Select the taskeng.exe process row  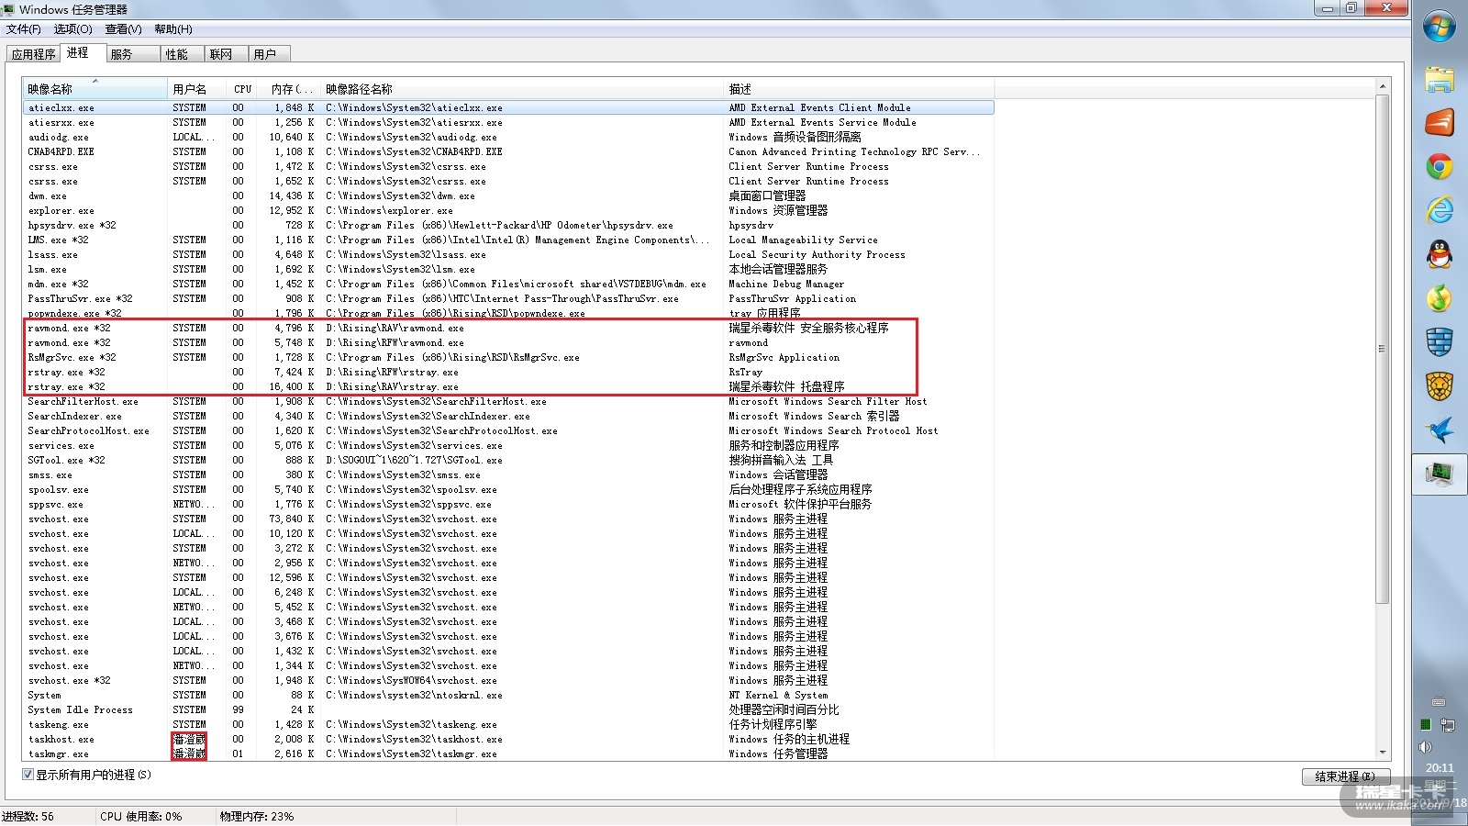pos(508,724)
